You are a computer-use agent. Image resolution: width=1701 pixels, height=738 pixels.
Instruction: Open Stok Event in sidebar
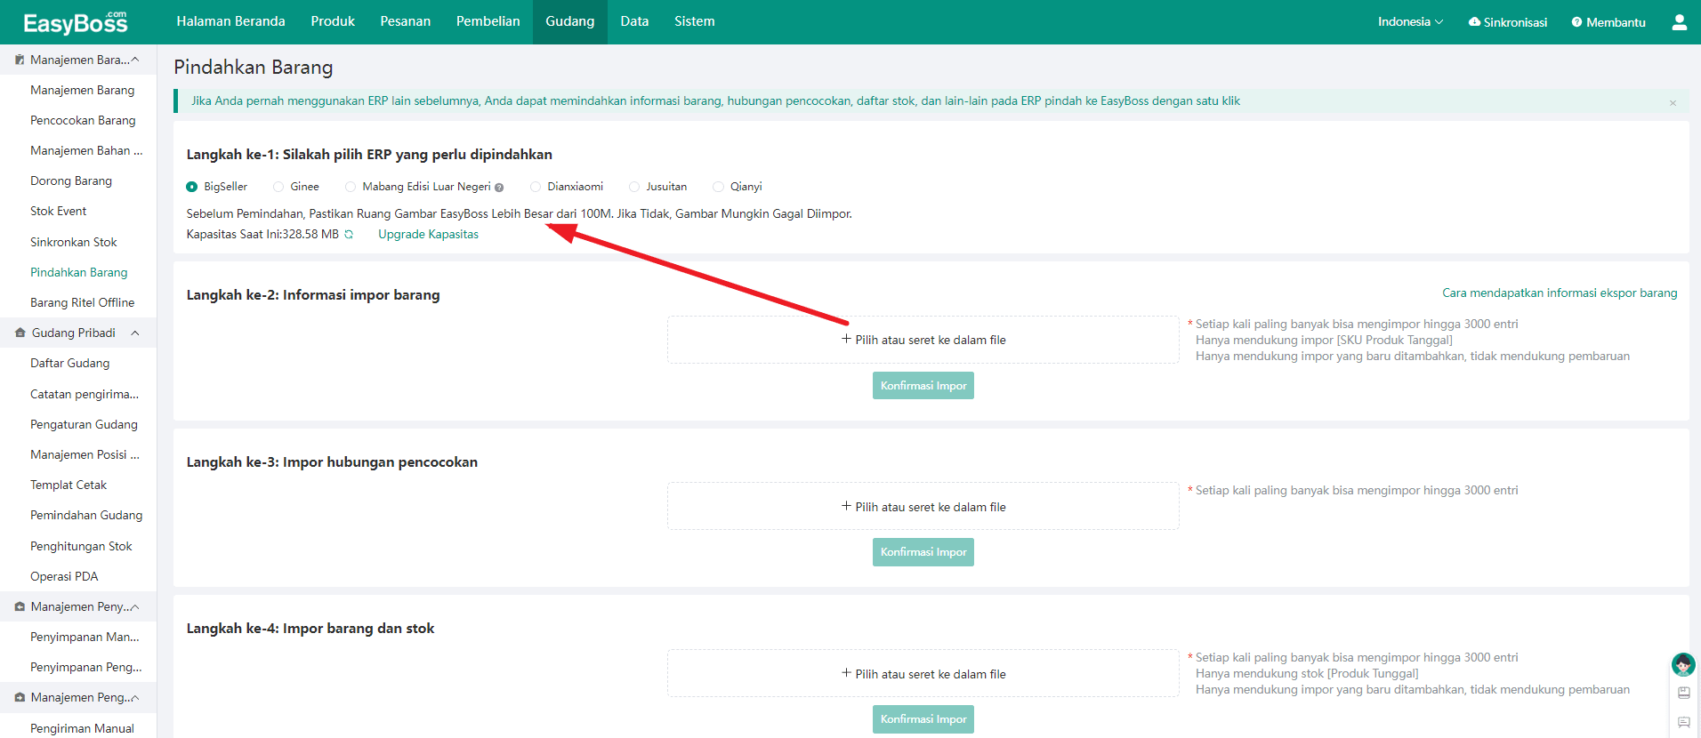point(59,211)
